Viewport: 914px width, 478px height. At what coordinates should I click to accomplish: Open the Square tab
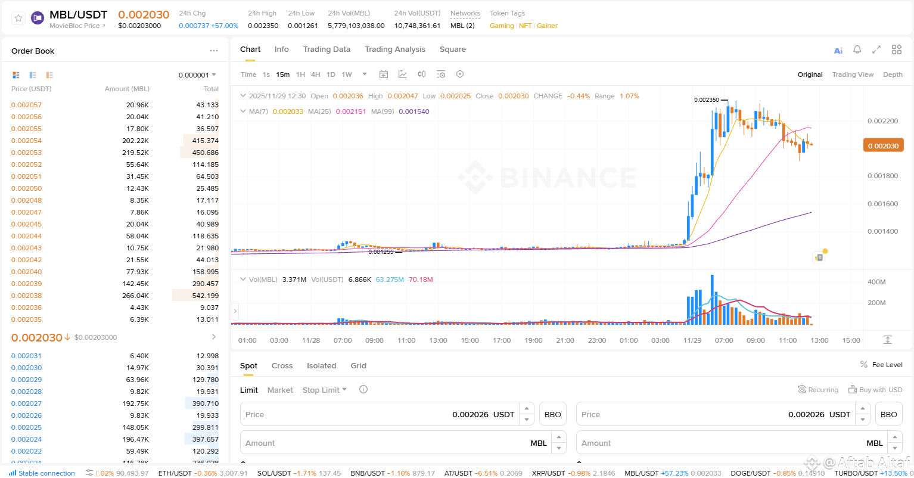pos(453,49)
